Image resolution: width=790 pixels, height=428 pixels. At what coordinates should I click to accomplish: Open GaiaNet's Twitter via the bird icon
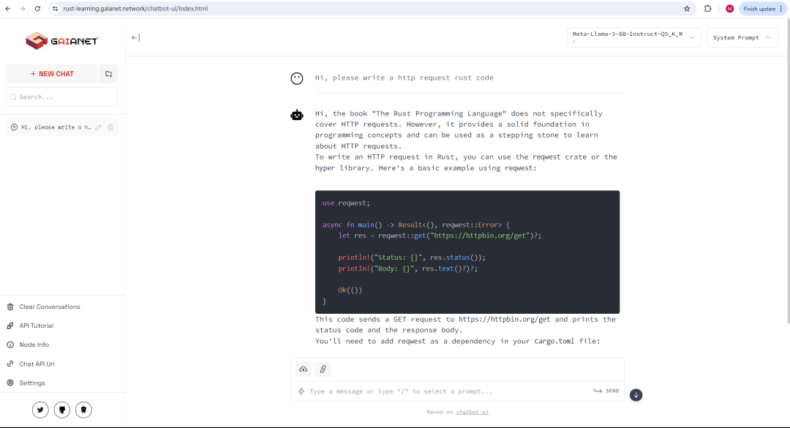pyautogui.click(x=40, y=410)
